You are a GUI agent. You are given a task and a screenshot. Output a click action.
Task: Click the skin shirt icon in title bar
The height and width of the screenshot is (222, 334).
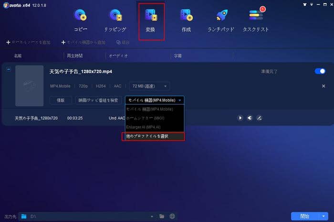[x=305, y=4]
